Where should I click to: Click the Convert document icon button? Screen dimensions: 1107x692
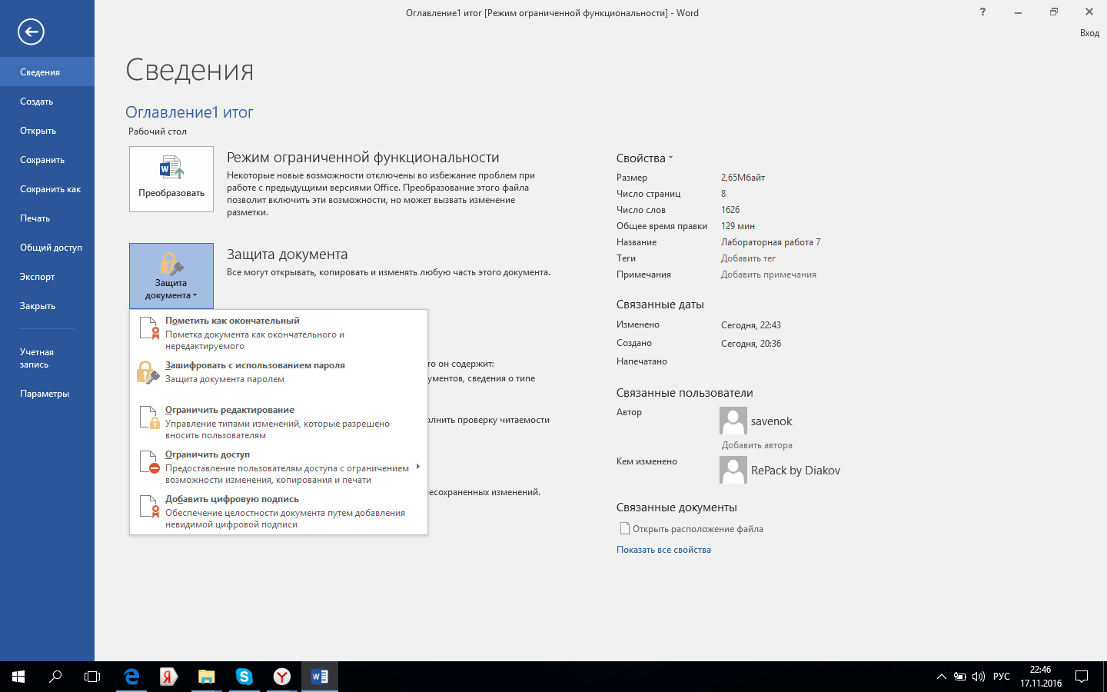point(171,179)
